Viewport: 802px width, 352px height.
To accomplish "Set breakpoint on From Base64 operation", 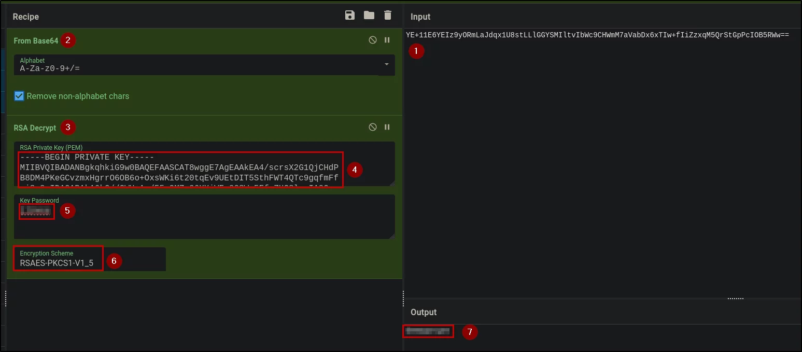I will [x=387, y=40].
